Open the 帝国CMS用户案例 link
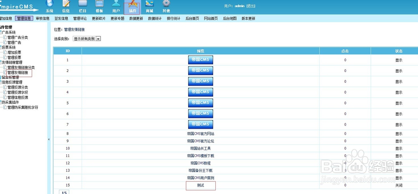This screenshot has width=418, height=194. [201, 178]
